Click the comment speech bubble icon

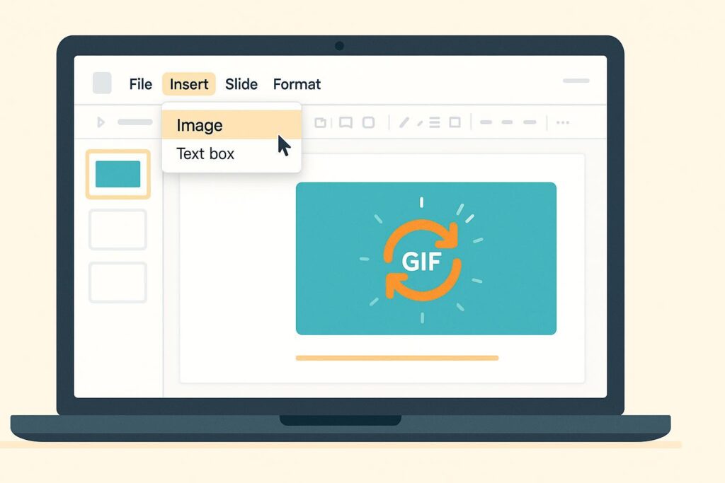click(x=346, y=122)
